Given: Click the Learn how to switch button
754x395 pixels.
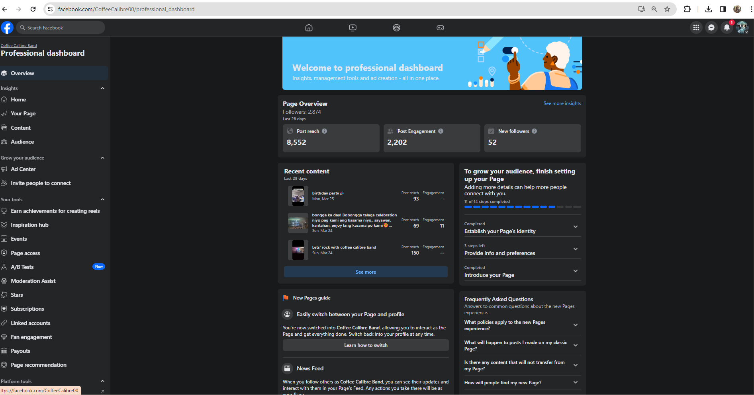Looking at the screenshot, I should pyautogui.click(x=366, y=345).
